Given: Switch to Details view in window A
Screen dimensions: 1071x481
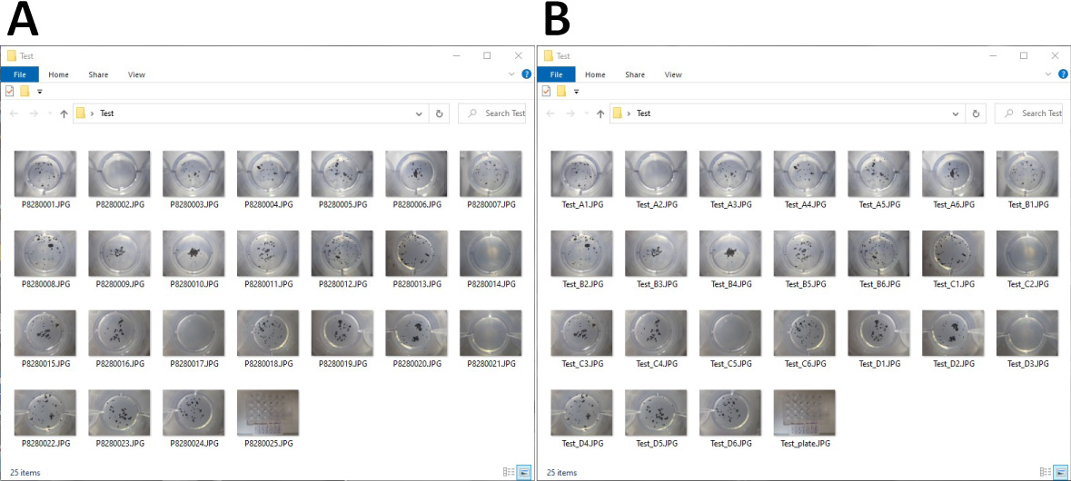Looking at the screenshot, I should pos(508,471).
